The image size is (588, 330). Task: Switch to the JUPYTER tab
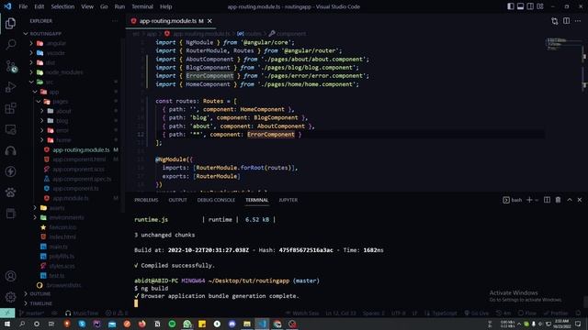coord(288,200)
